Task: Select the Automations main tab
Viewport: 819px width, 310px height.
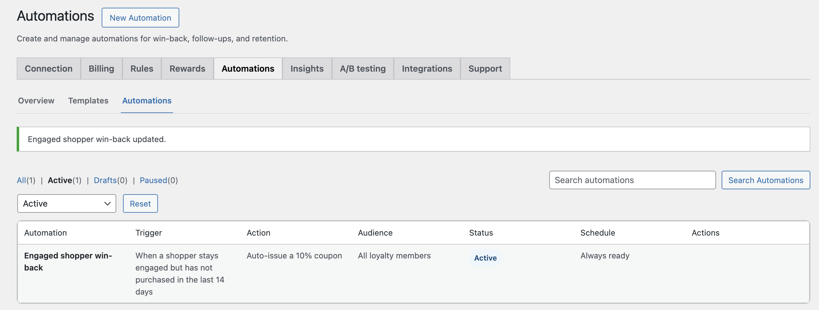Action: coord(248,69)
